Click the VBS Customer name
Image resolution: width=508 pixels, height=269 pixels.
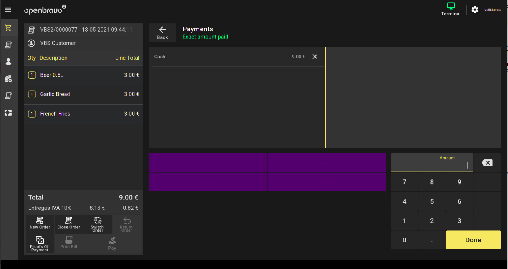coord(58,43)
